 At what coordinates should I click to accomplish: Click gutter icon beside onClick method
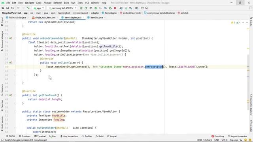11,63
